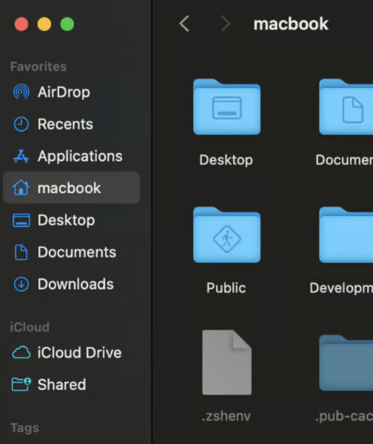The image size is (373, 444).
Task: Select the Shared sidebar item
Action: pyautogui.click(x=61, y=385)
